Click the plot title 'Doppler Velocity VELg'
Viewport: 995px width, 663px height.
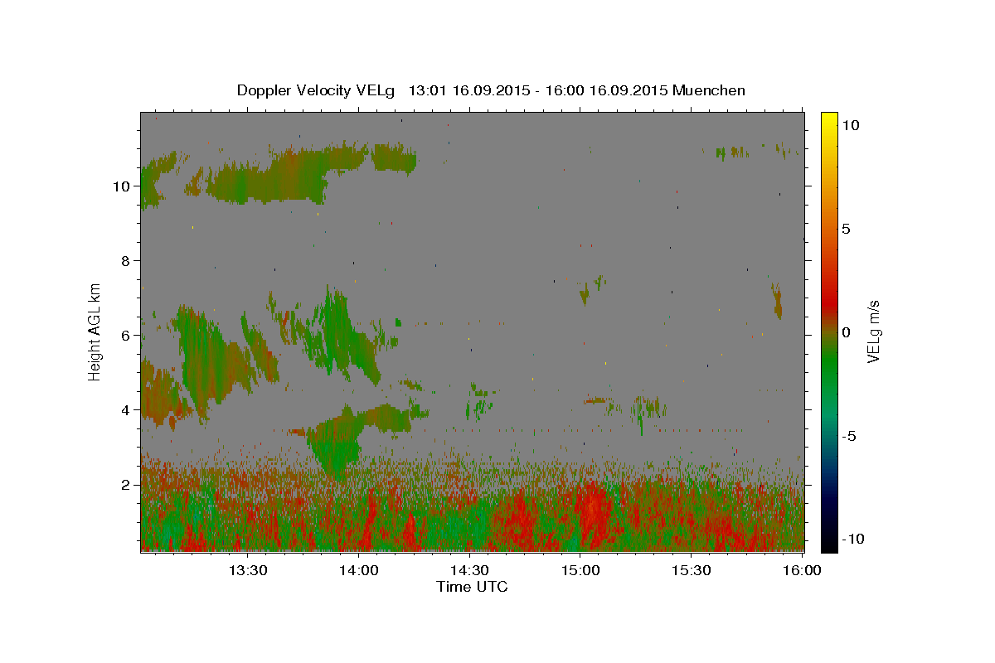pos(318,90)
